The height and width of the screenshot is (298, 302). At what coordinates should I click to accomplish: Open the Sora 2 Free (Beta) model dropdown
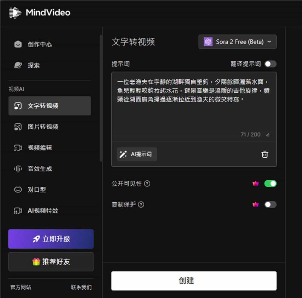point(237,42)
